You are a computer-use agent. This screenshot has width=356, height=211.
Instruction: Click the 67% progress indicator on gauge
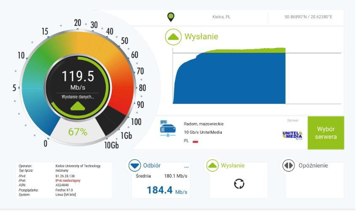click(78, 132)
